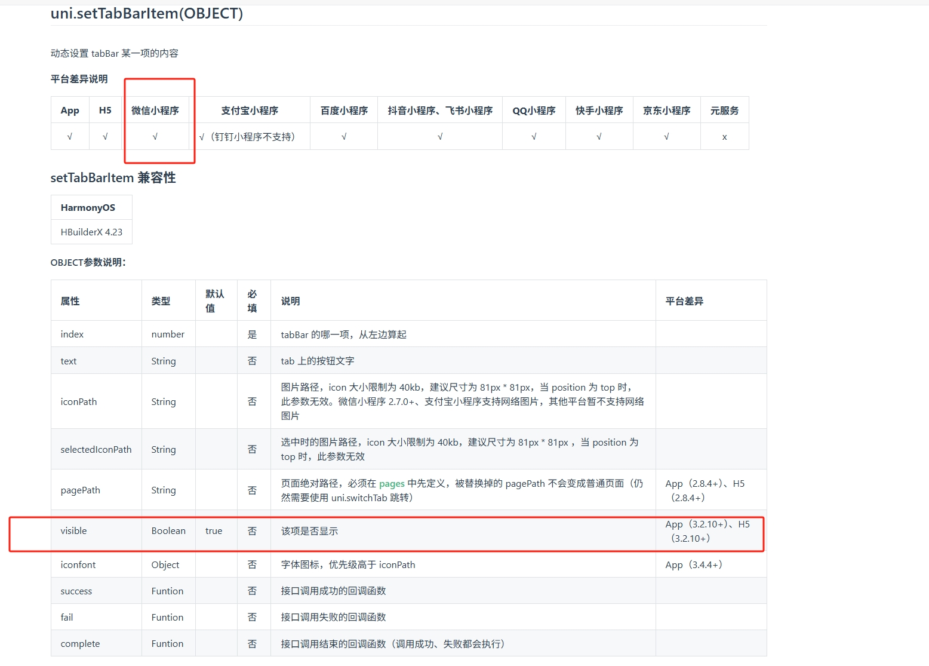Click 'App (2.8.4+)、H5' platform cell
929x666 pixels.
pyautogui.click(x=711, y=490)
